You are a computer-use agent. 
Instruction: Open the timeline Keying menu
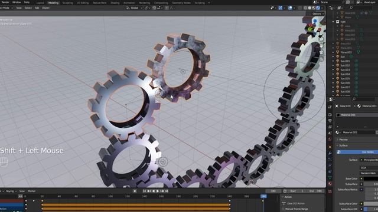pyautogui.click(x=11, y=191)
